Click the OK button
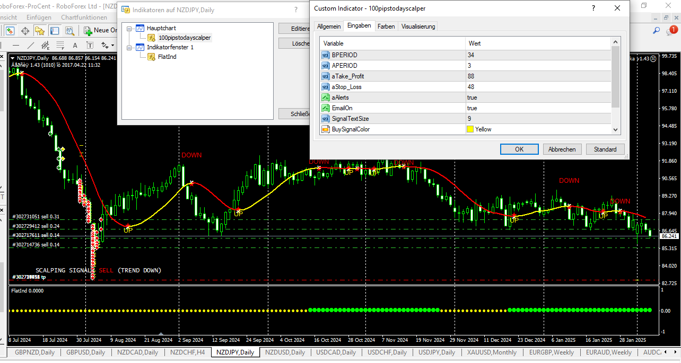The width and height of the screenshot is (681, 363). click(x=519, y=149)
